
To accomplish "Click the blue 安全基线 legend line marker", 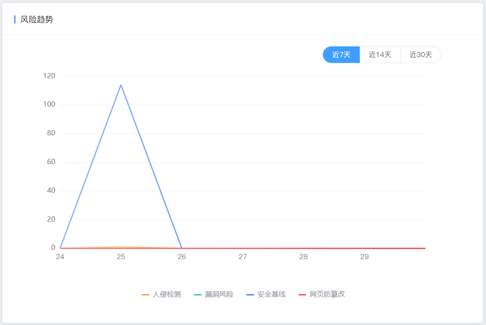I will [250, 294].
